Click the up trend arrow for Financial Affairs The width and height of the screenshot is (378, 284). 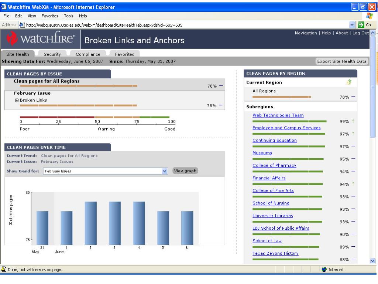pos(353,184)
